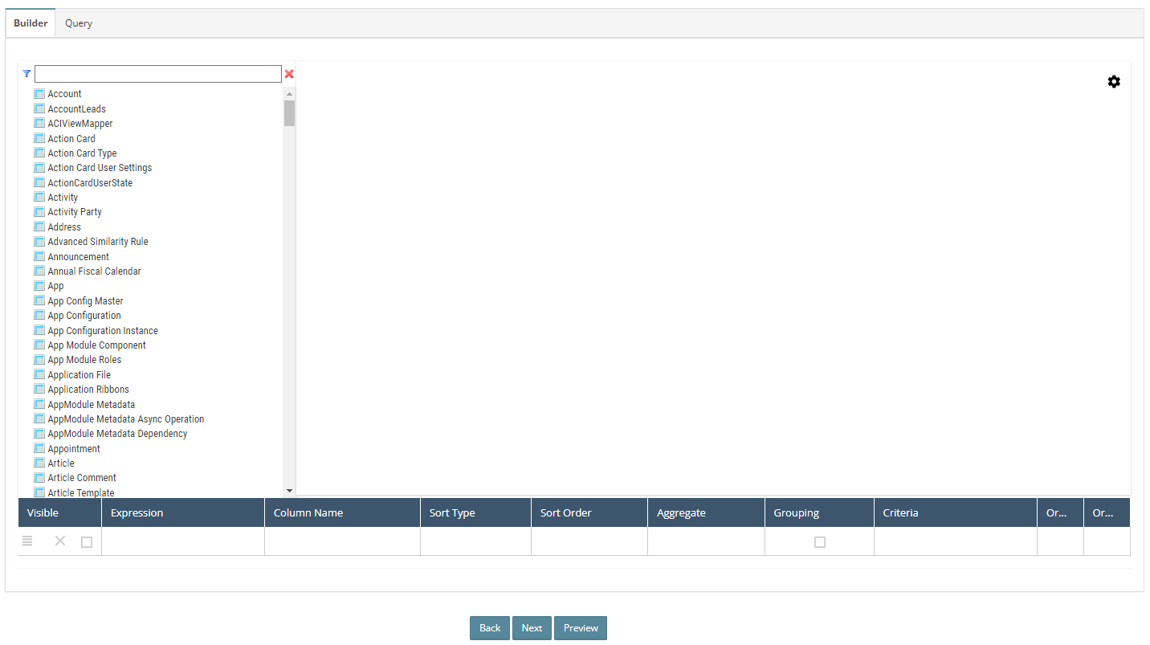Viewport: 1150px width, 645px height.
Task: Click the table list scrollbar thumb
Action: (x=289, y=113)
